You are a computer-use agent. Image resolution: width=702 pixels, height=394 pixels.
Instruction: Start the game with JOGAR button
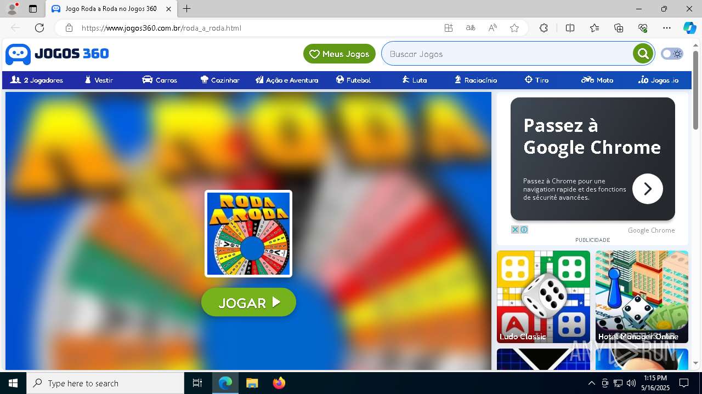point(248,302)
